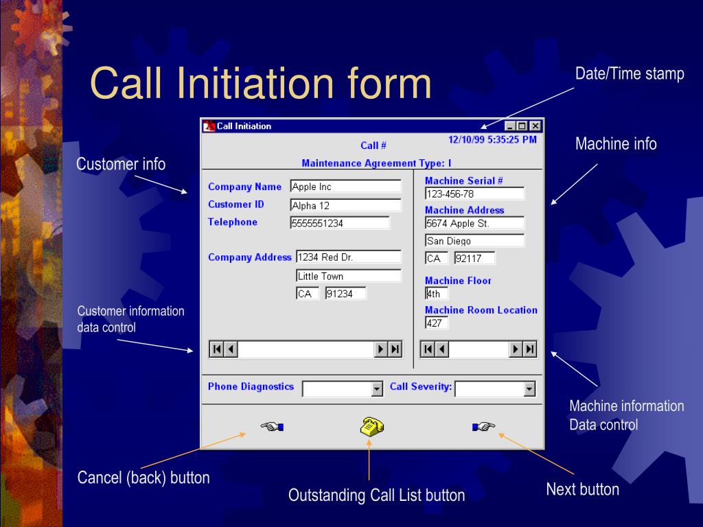This screenshot has height=527, width=703.
Task: Click the Machine Serial # label
Action: 463,180
